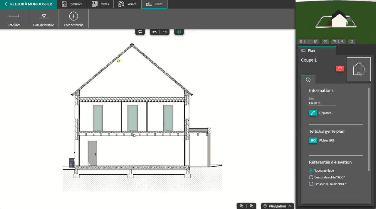
Task: Zoom out the section plan canvas
Action: click(x=251, y=206)
